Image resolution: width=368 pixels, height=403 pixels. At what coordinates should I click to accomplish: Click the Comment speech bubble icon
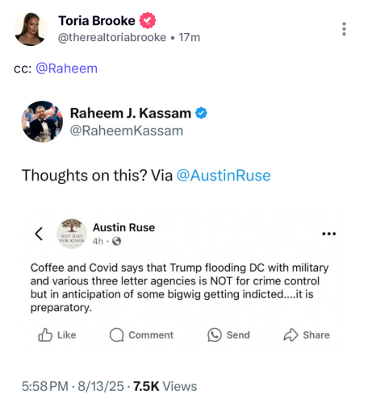tap(116, 334)
